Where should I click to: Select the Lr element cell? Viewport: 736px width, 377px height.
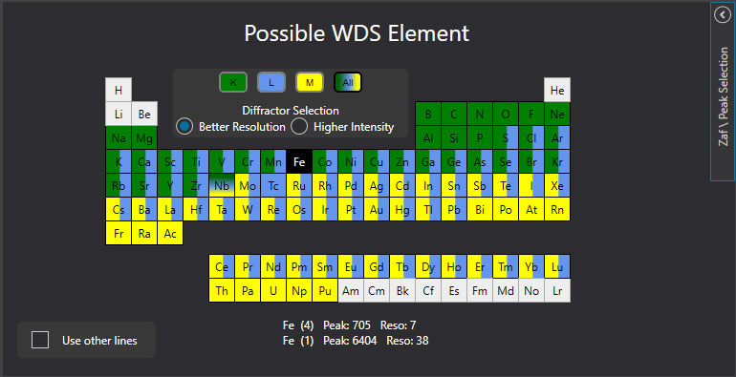(557, 291)
